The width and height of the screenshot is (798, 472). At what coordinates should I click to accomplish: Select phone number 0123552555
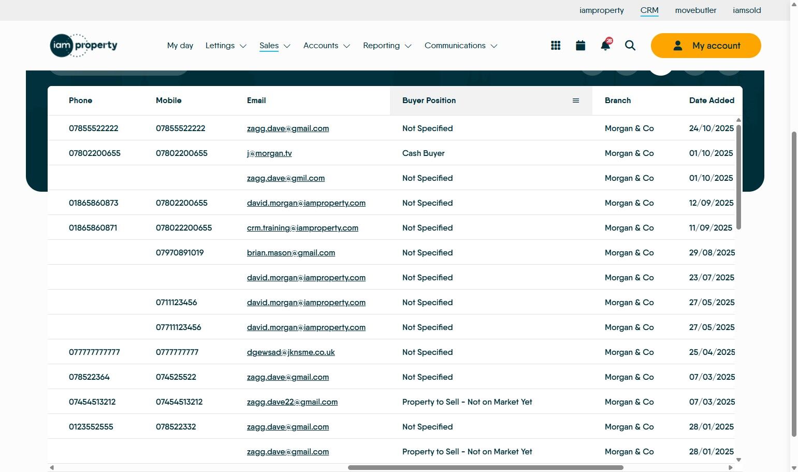[x=91, y=427]
